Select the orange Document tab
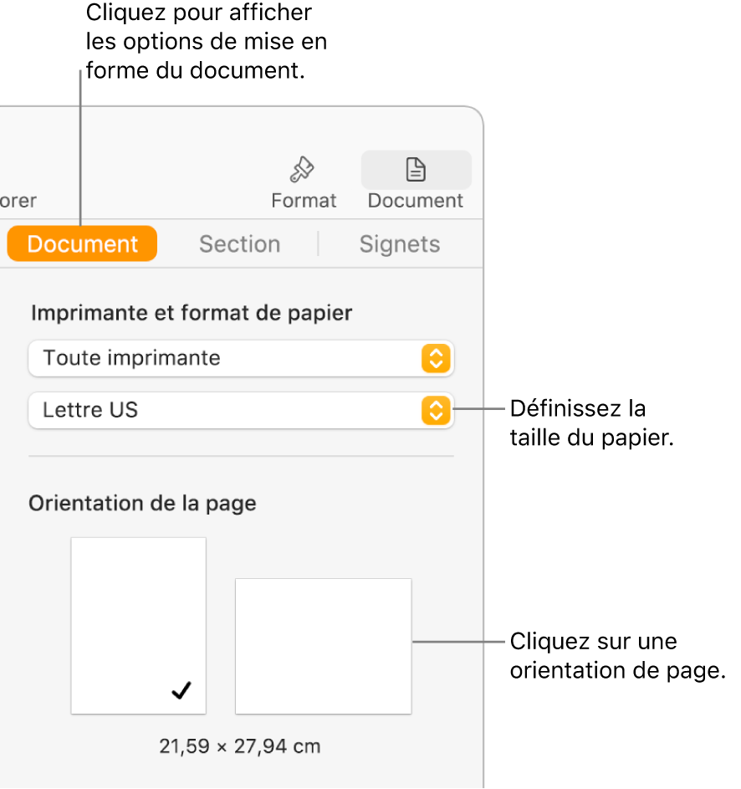This screenshot has height=789, width=741. tap(83, 244)
